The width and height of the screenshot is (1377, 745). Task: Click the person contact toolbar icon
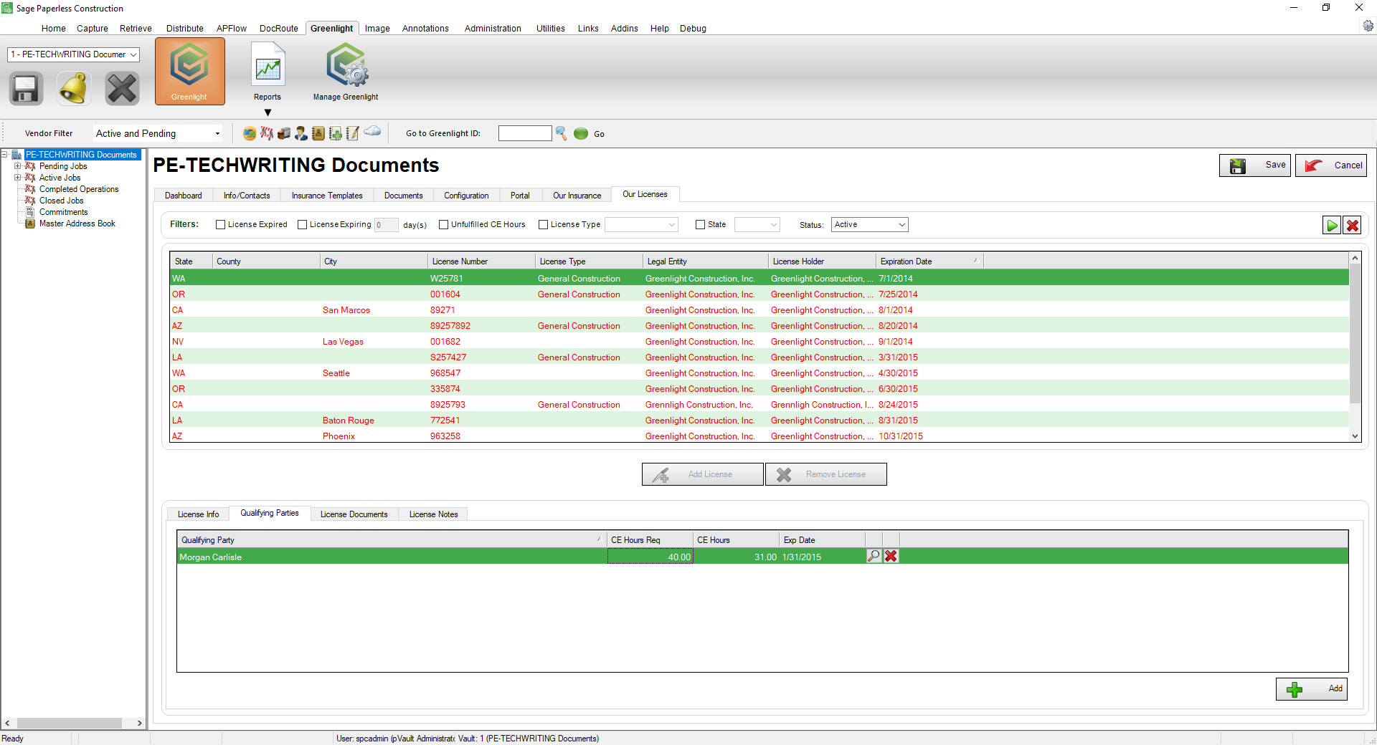click(301, 133)
